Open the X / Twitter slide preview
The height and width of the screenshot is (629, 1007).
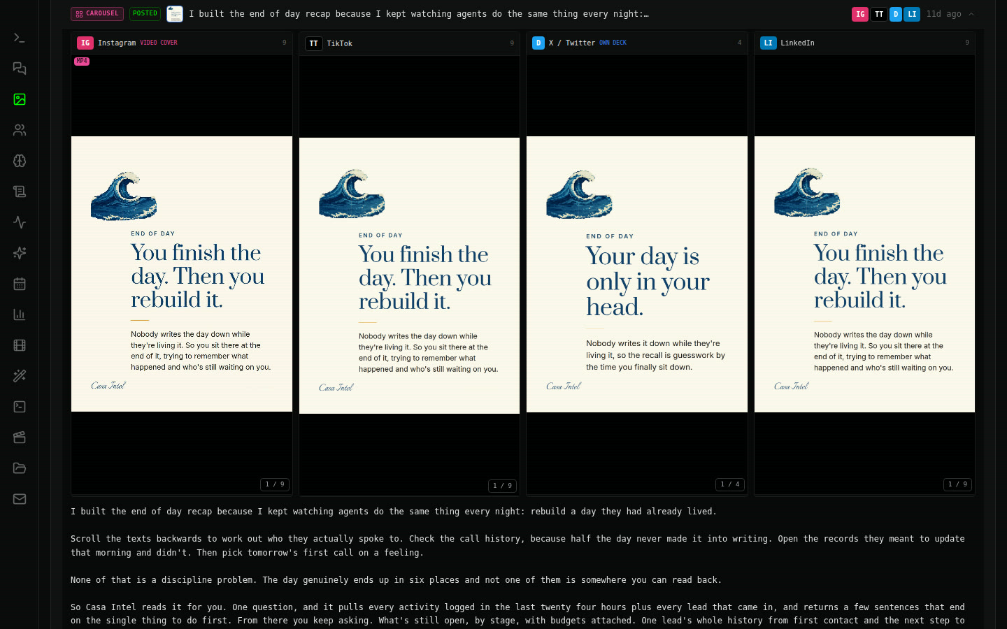click(x=637, y=274)
